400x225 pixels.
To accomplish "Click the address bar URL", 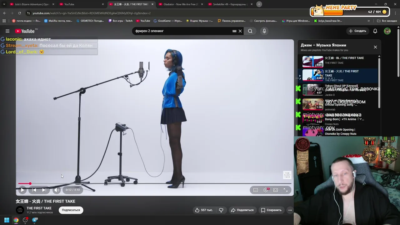I will click(92, 13).
